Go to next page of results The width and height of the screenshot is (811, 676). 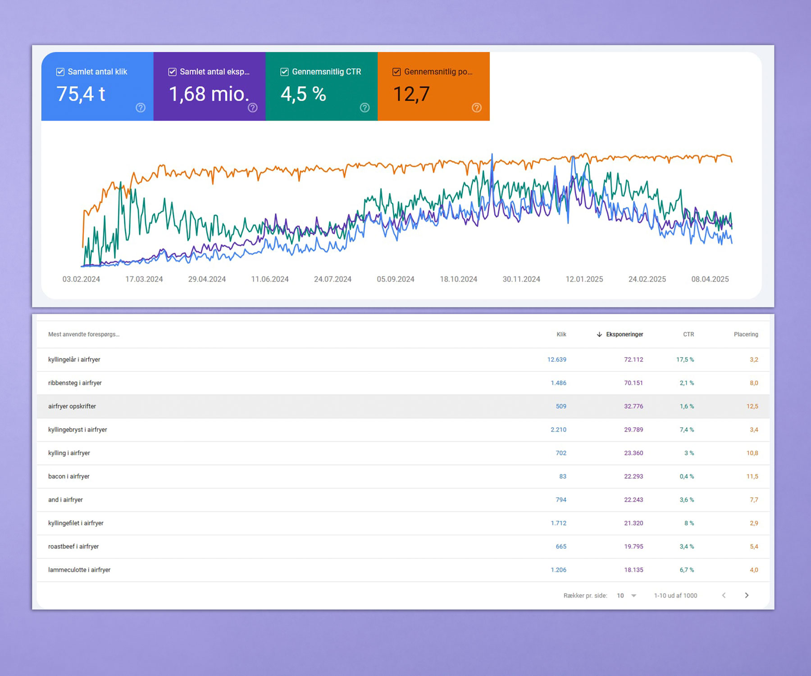(747, 595)
